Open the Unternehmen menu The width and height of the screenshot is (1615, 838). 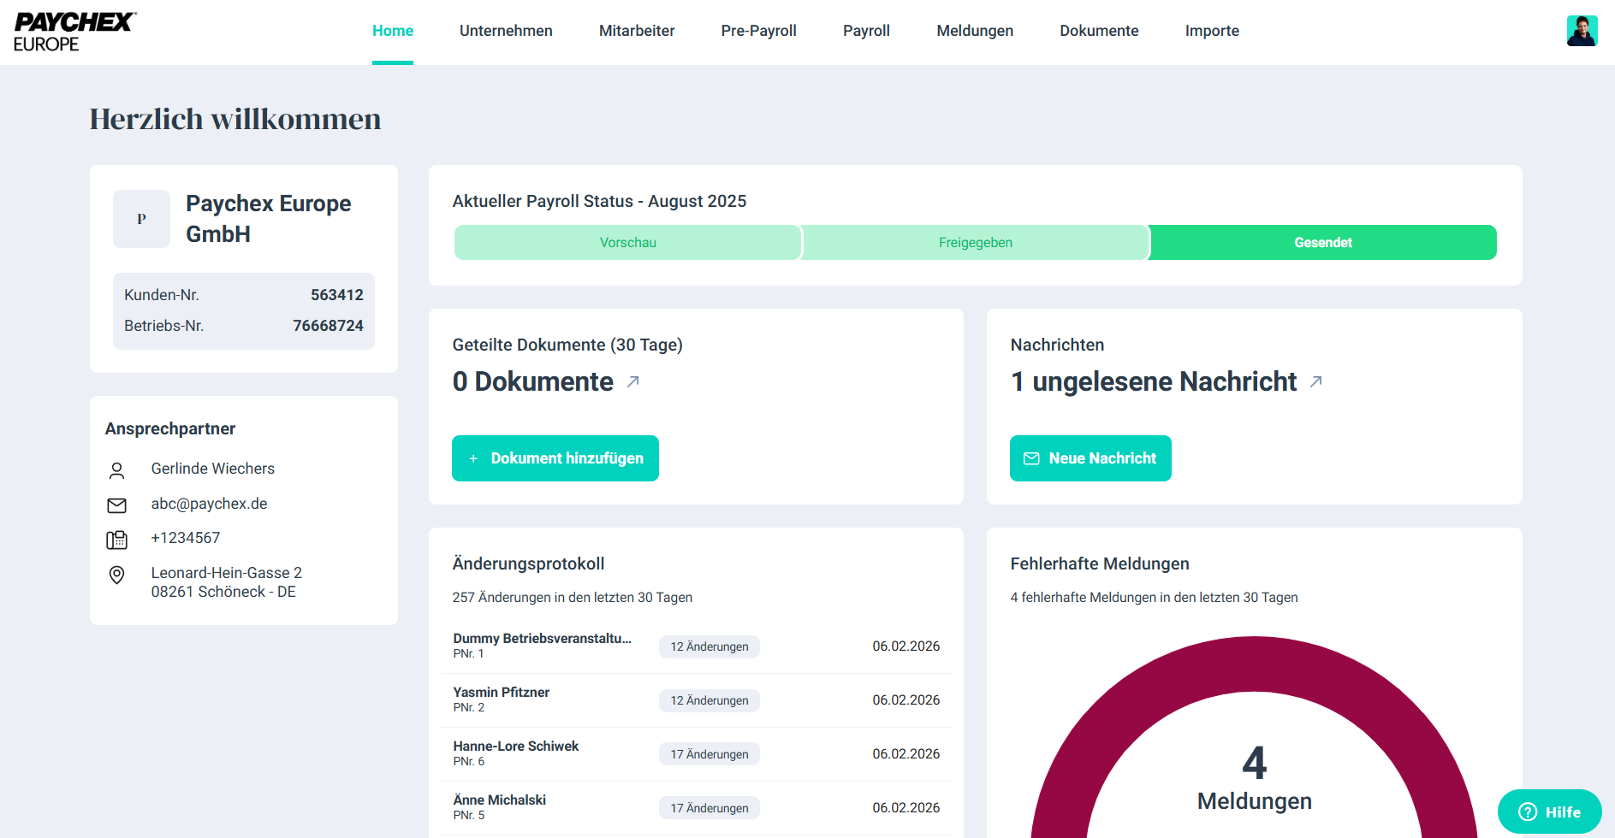(506, 31)
